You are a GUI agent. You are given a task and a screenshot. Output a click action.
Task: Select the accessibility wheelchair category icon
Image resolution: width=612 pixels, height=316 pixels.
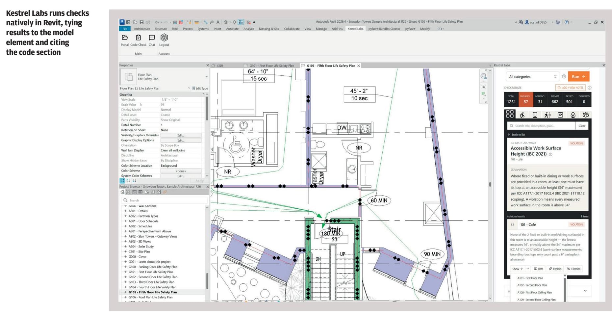[x=522, y=115]
